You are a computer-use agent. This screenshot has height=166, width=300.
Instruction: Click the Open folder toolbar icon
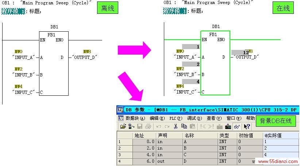pos(123,126)
